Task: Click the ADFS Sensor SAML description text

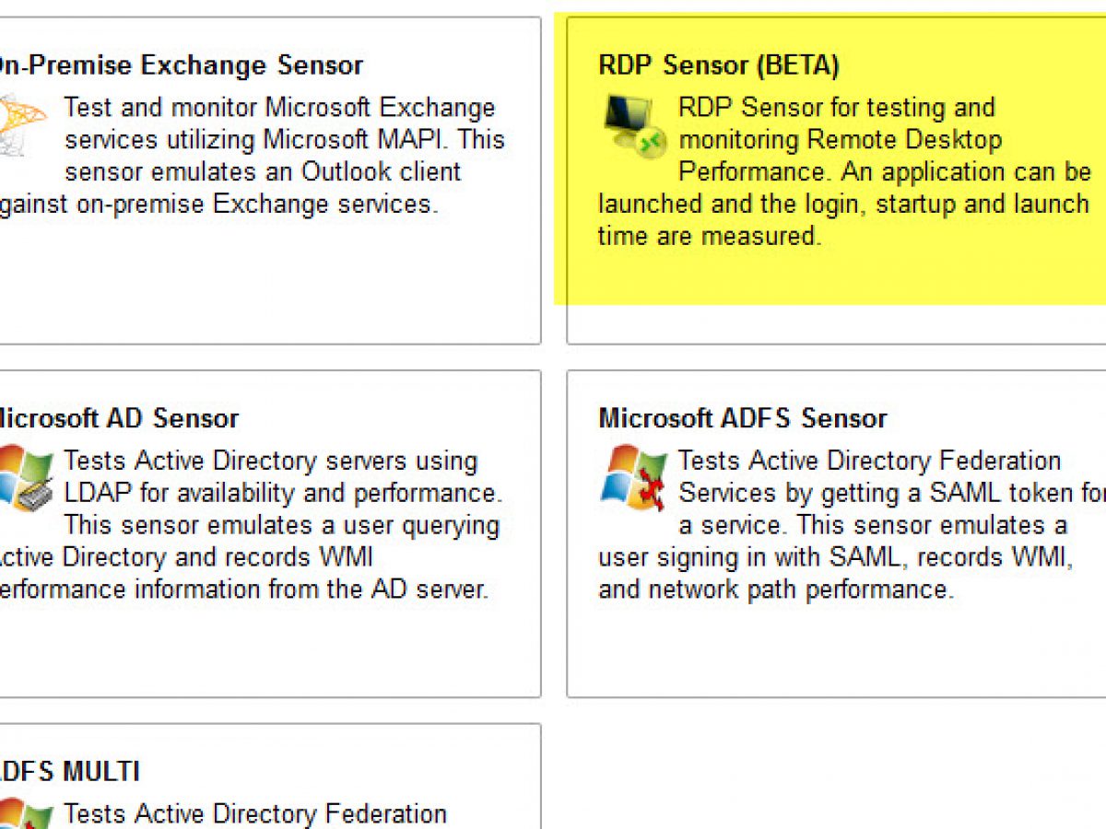Action: [x=851, y=525]
